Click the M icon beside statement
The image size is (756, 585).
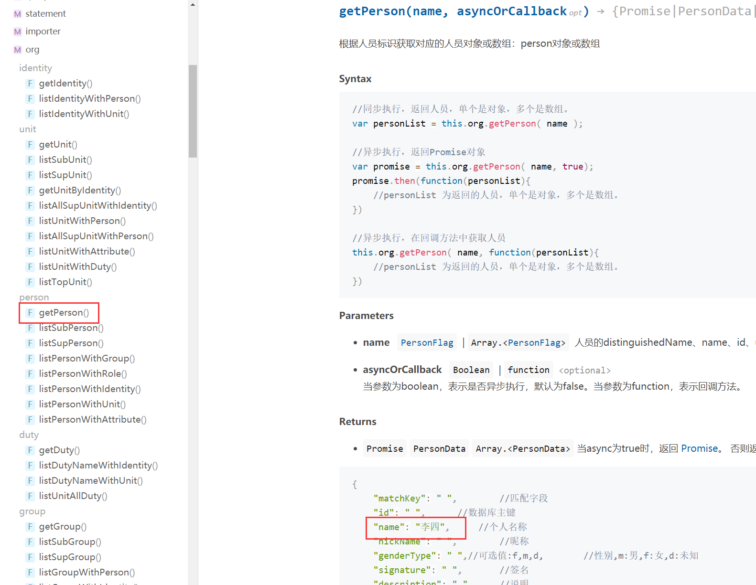pyautogui.click(x=18, y=14)
